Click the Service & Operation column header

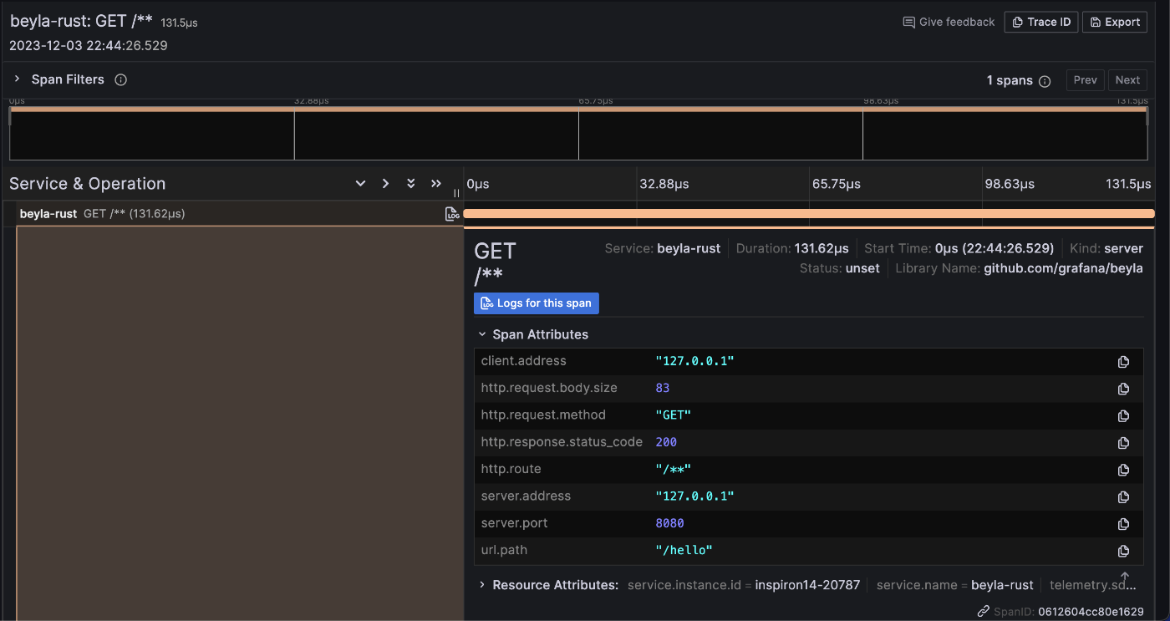pos(87,184)
